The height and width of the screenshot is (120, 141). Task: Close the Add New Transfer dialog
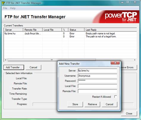[x=115, y=63]
